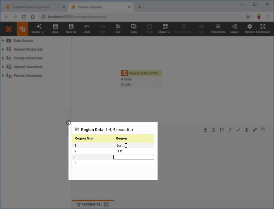Screen dimensions: 274x209
Task: Click the browser back arrow
Action: tap(6, 17)
